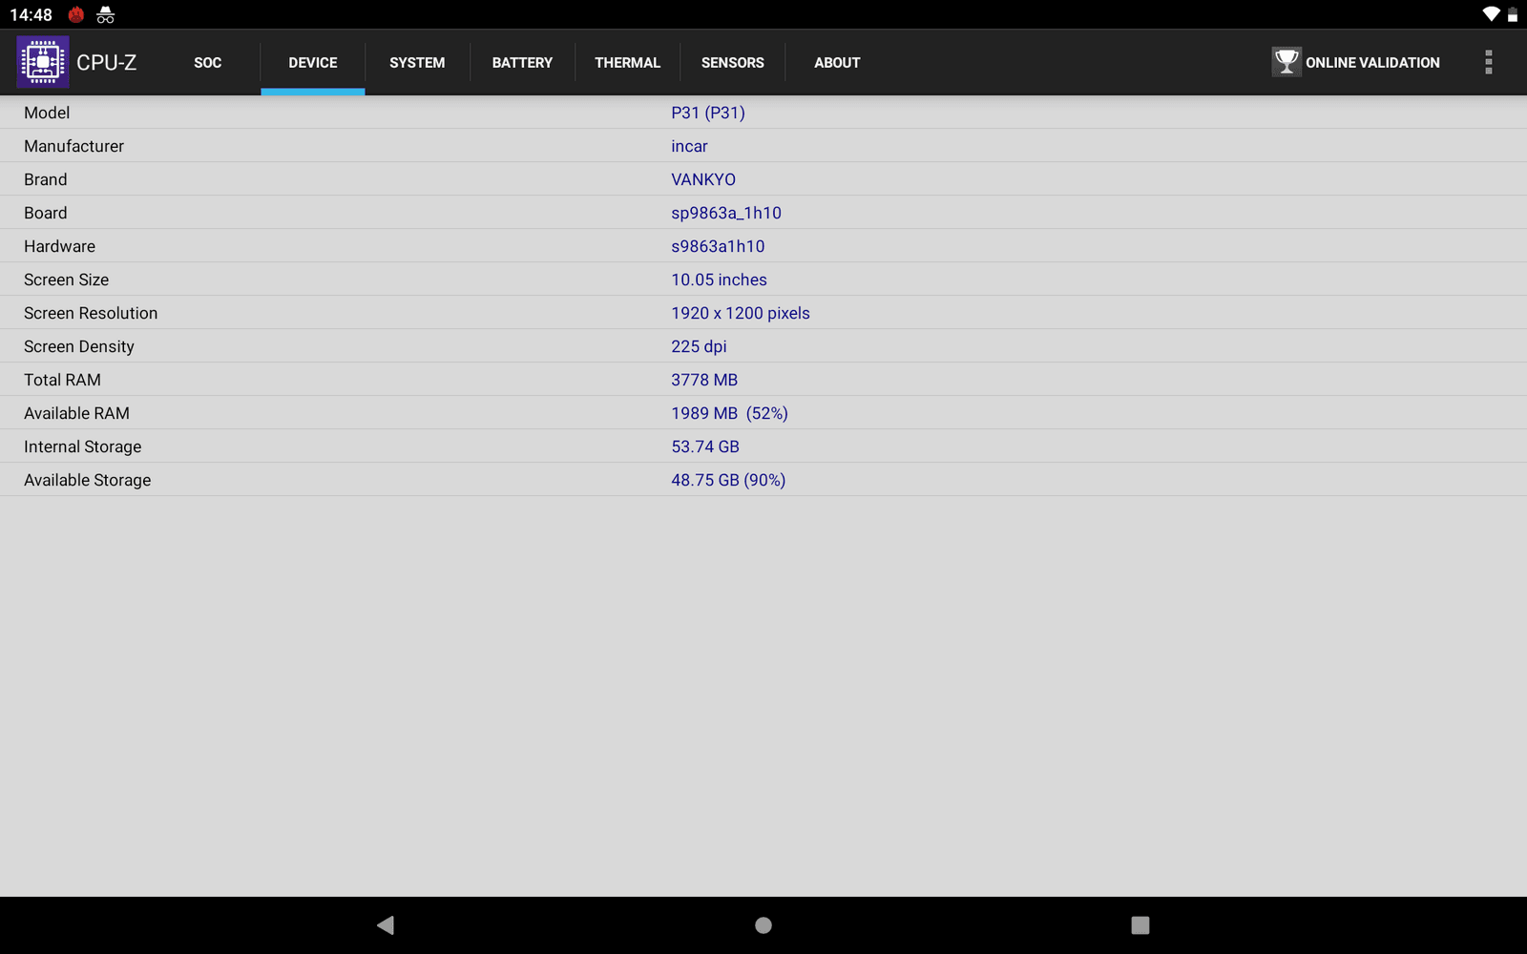Image resolution: width=1527 pixels, height=954 pixels.
Task: Tap the incognito glasses notification icon
Action: pos(106,14)
